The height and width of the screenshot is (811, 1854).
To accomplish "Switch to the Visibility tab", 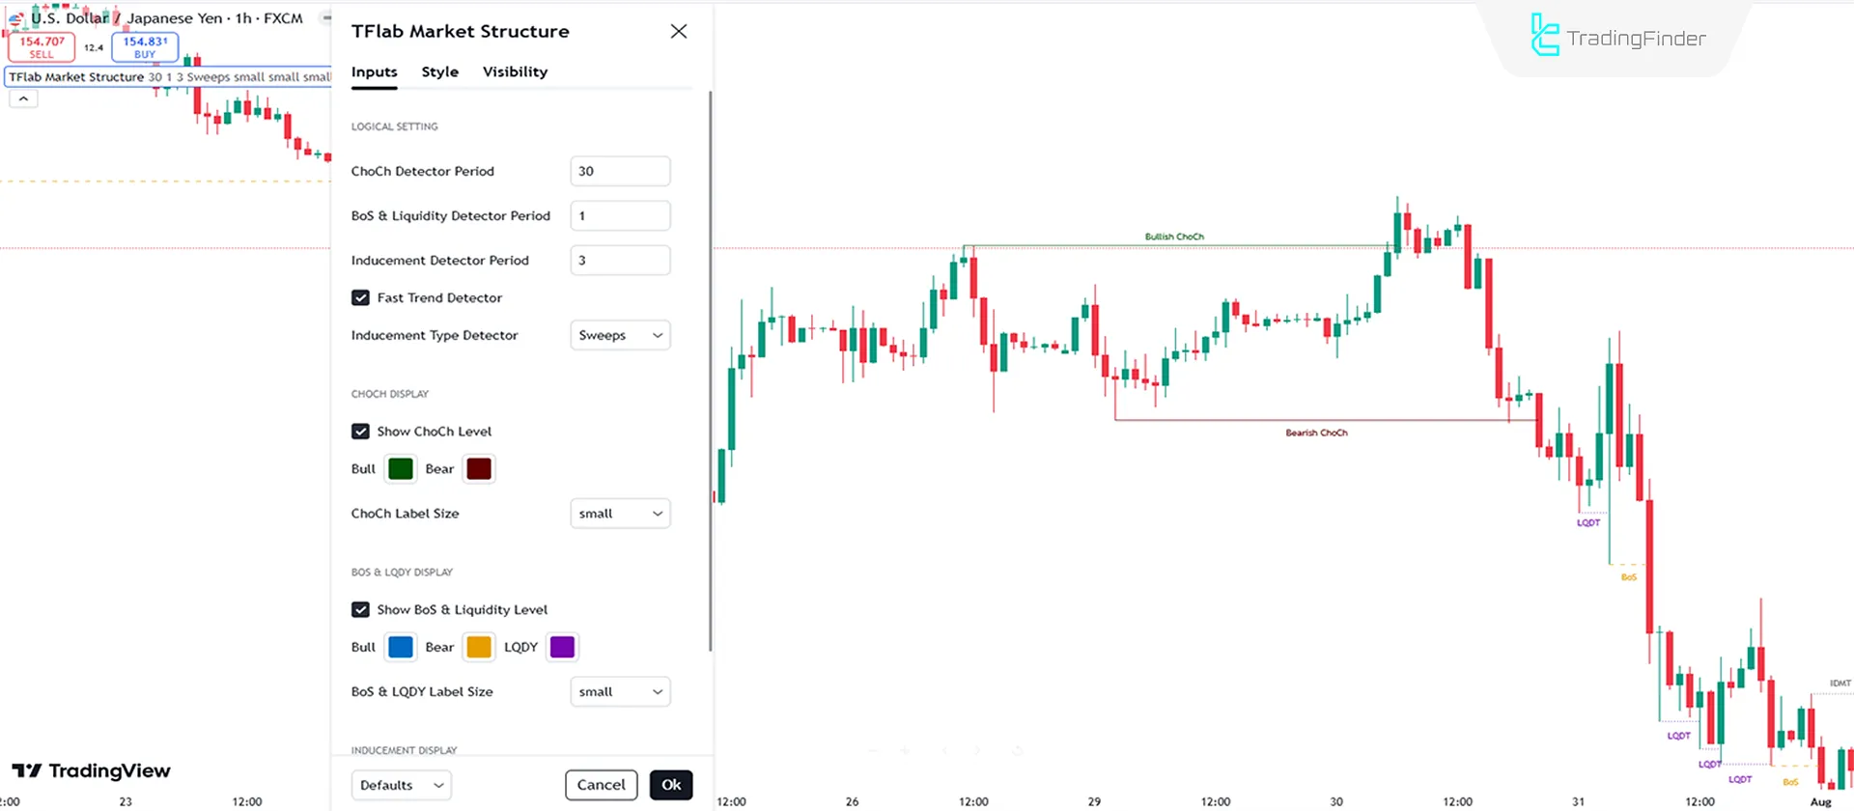I will coord(515,71).
